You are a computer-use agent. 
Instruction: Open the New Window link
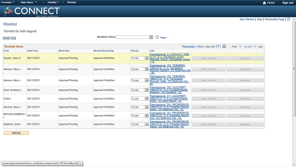pos(247,19)
